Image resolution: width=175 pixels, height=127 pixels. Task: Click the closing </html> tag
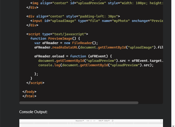coord(29,96)
